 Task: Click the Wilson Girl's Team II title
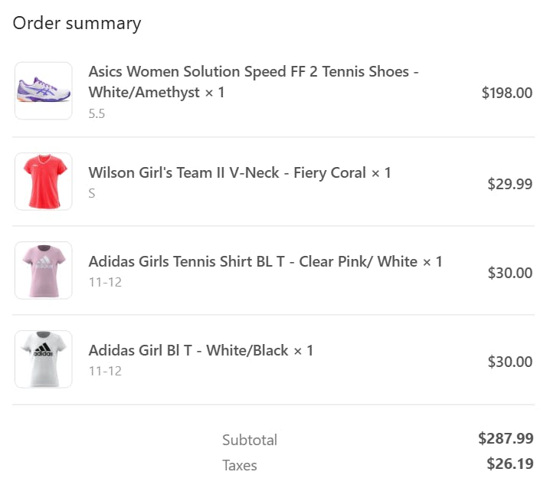[x=239, y=172]
